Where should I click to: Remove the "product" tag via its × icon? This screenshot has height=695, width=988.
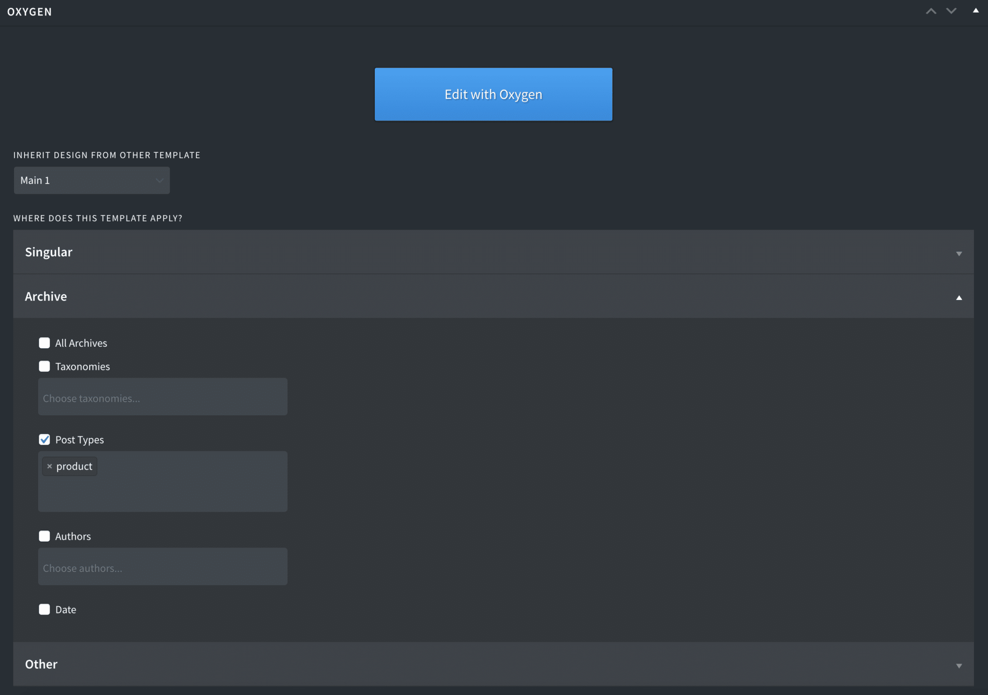(50, 466)
